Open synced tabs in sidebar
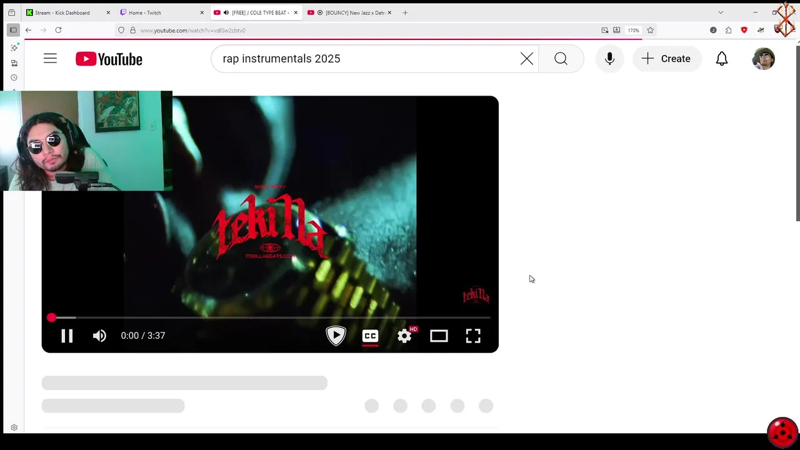This screenshot has height=450, width=800. [x=14, y=62]
